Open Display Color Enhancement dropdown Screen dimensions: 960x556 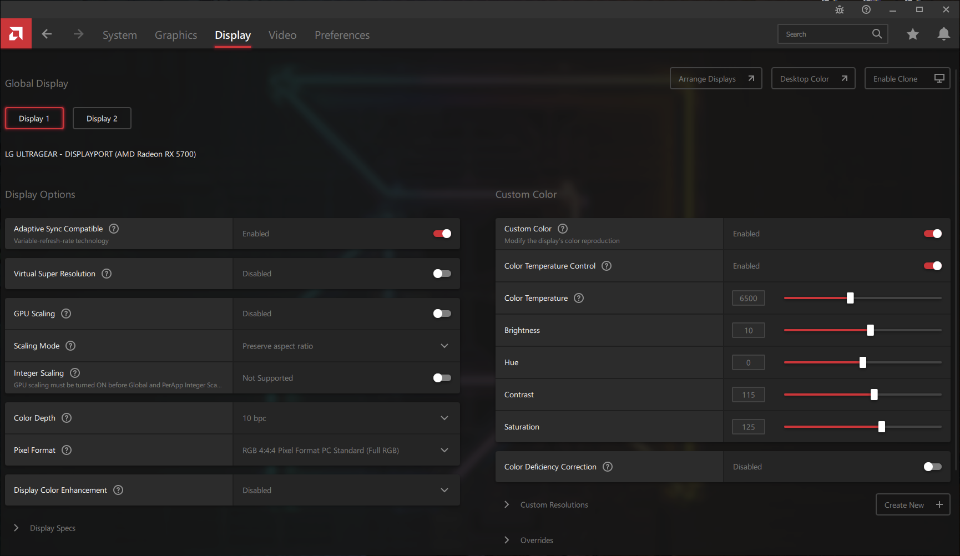346,490
